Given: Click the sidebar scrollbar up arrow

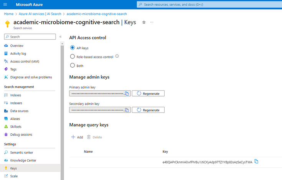Looking at the screenshot, I should tap(62, 43).
